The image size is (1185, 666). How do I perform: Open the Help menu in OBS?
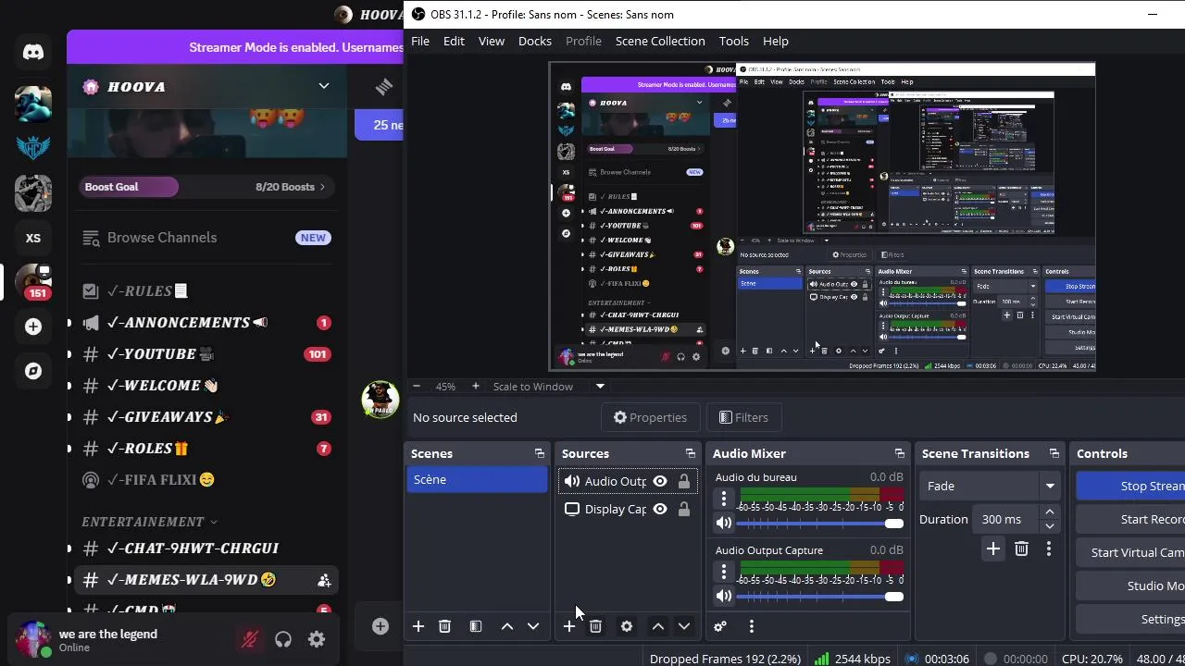pos(776,41)
